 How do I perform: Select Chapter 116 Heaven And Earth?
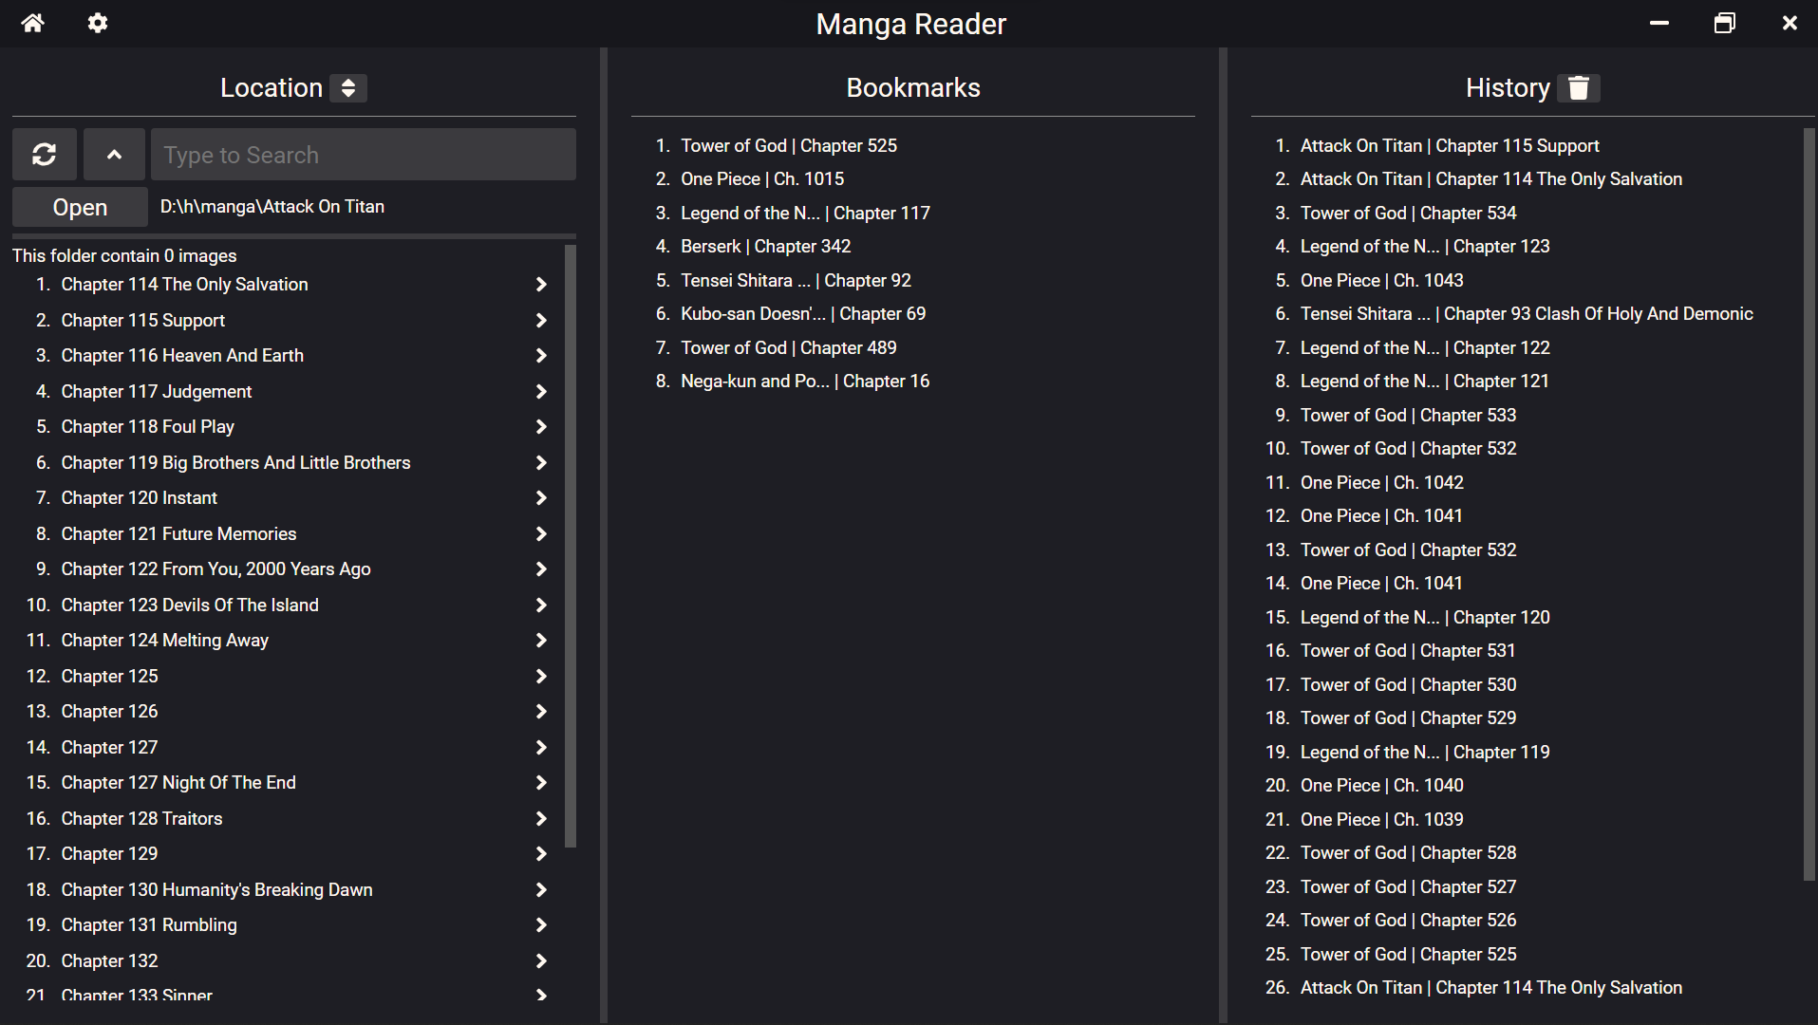point(182,356)
